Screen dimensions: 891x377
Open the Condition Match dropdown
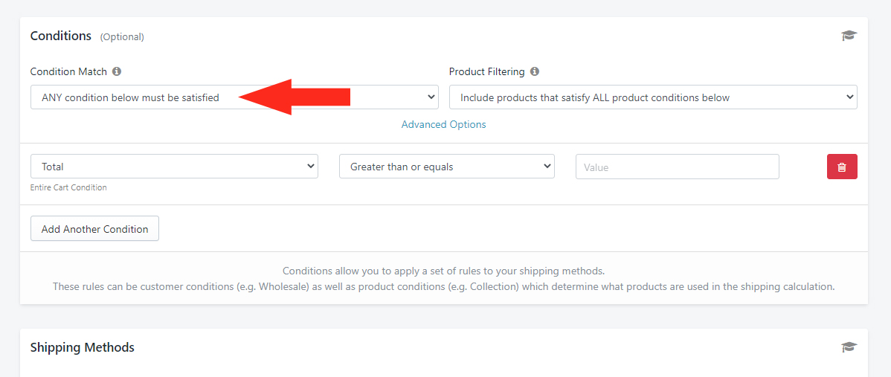[234, 97]
